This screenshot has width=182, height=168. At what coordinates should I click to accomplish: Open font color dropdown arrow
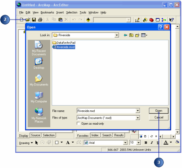[171, 142]
